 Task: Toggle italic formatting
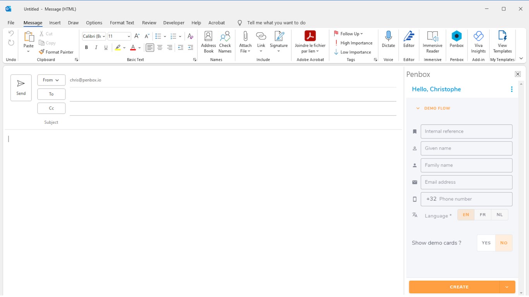click(x=96, y=48)
